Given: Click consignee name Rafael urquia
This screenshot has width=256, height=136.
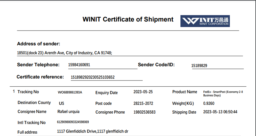Looking at the screenshot, I should [x=69, y=112].
